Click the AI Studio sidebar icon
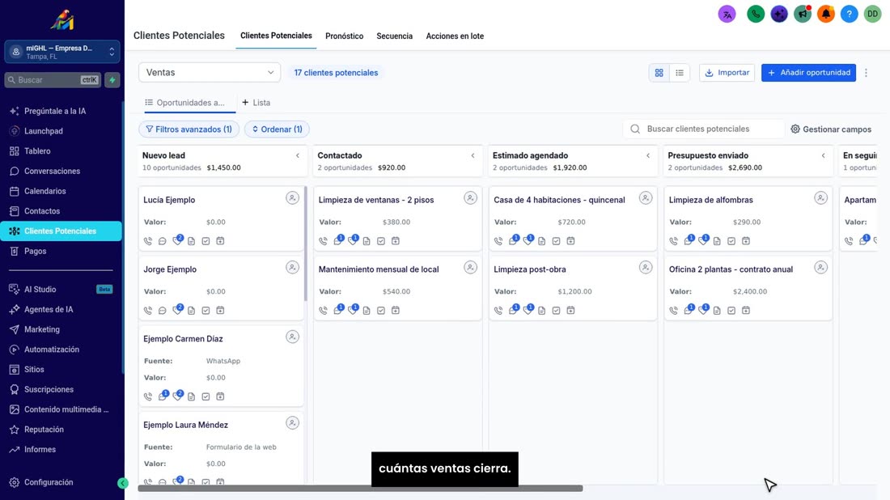Viewport: 890px width, 500px height. pyautogui.click(x=15, y=290)
